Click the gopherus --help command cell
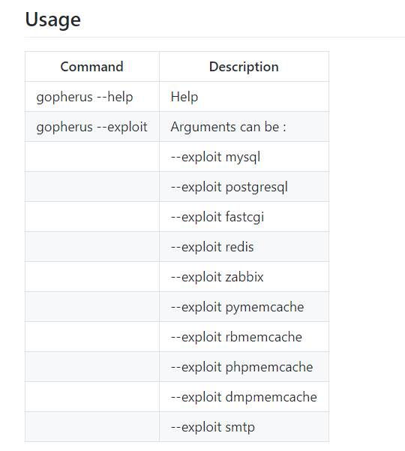 click(x=92, y=97)
